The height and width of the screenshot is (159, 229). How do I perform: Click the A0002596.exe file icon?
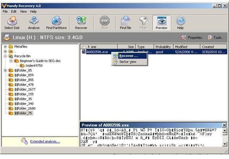click(84, 52)
